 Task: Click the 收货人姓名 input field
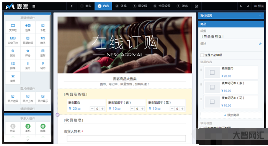[126, 138]
